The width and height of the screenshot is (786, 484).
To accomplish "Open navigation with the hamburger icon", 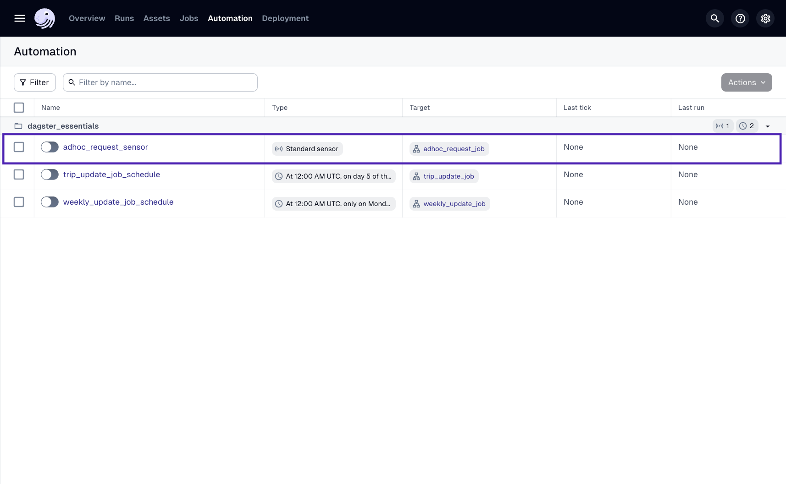I will click(x=19, y=18).
